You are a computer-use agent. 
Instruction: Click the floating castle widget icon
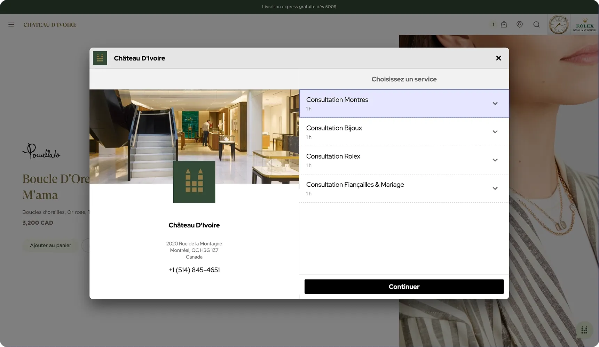[x=584, y=330]
